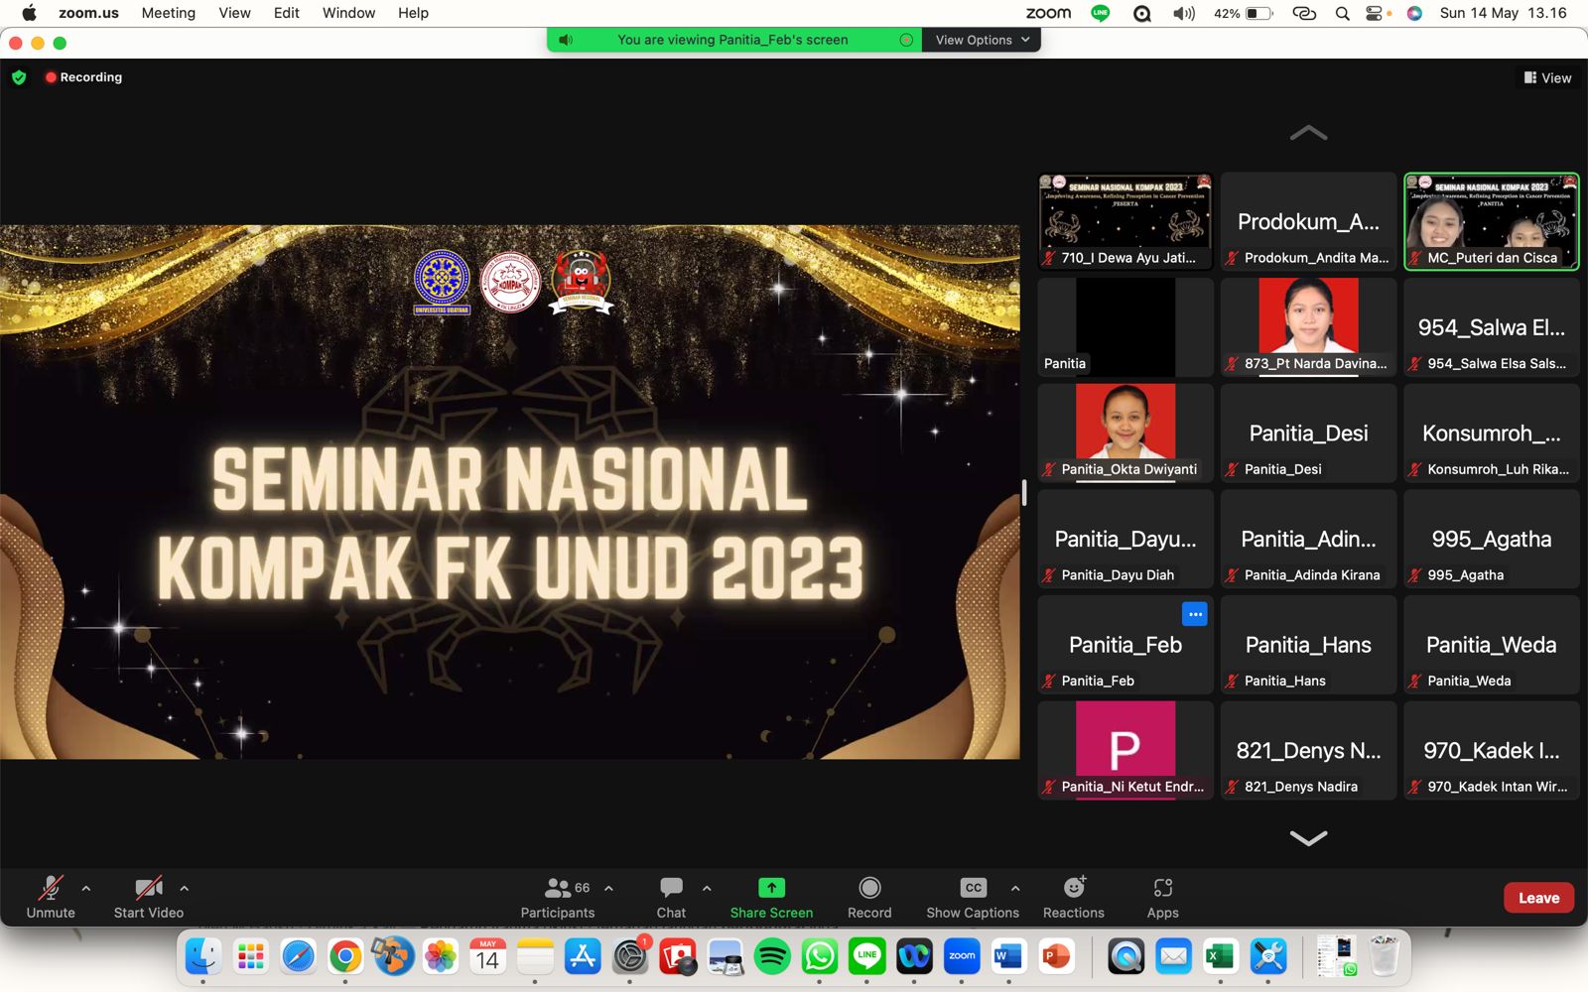This screenshot has width=1588, height=992.
Task: Open the Participants panel
Action: tap(558, 897)
